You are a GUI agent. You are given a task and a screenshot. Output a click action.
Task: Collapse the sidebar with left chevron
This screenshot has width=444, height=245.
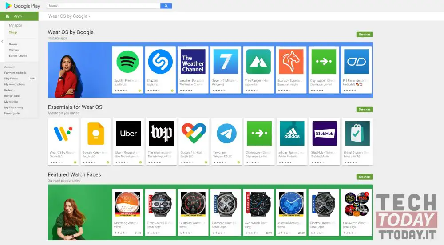2,41
